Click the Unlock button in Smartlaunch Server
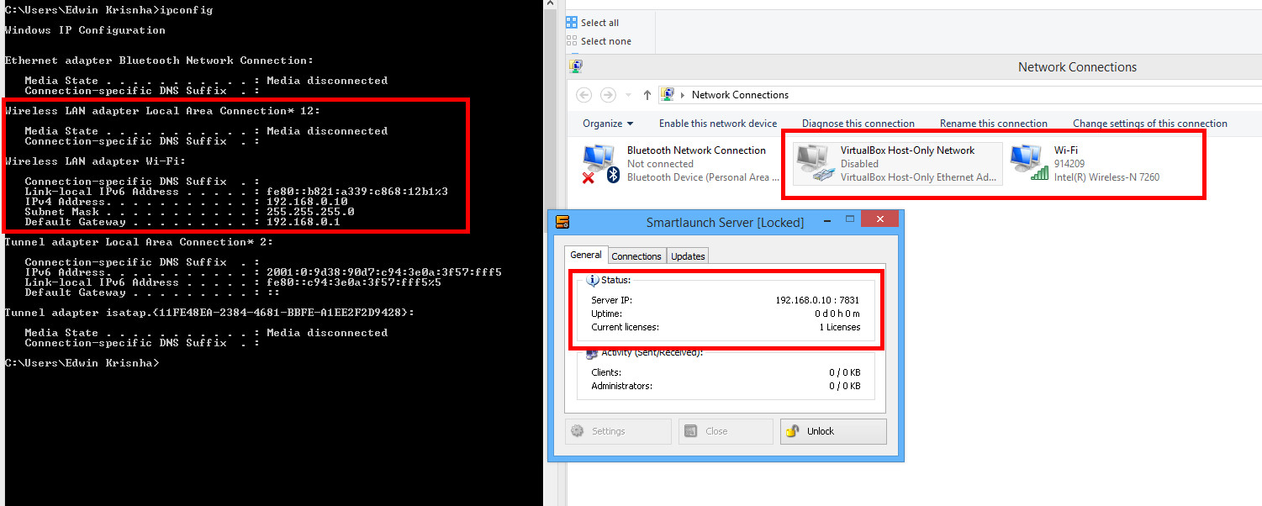The width and height of the screenshot is (1262, 506). click(833, 431)
